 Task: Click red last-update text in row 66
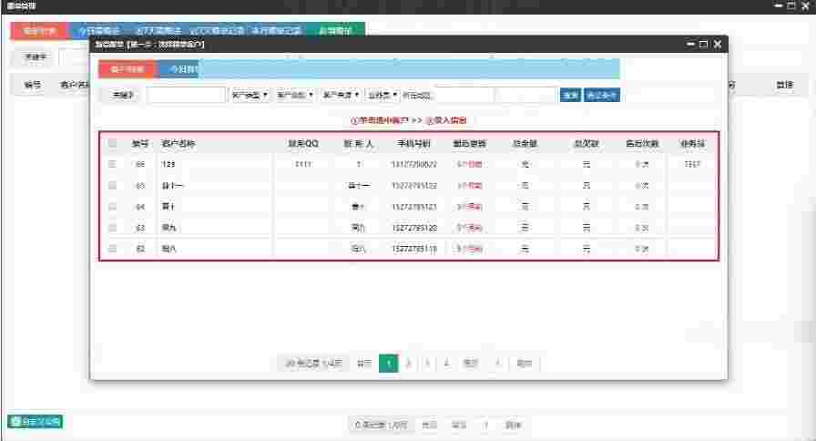point(469,164)
